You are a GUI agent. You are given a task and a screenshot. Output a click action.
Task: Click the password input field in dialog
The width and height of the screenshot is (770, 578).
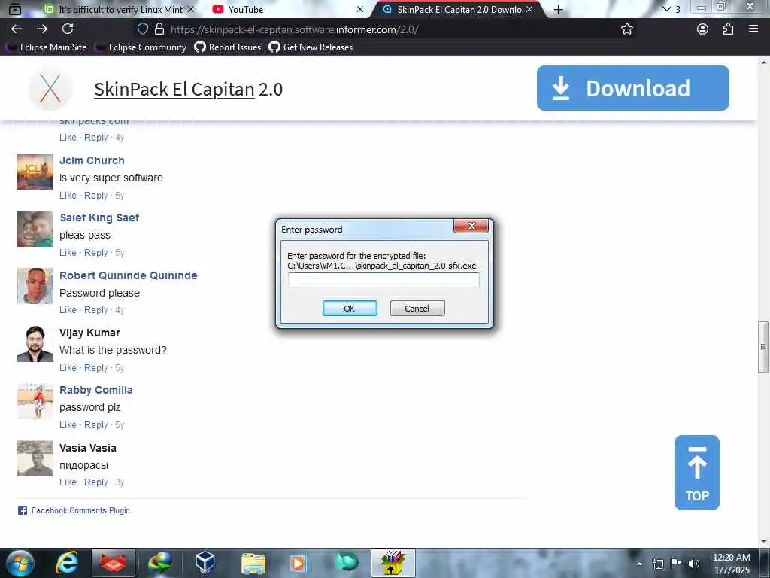[x=383, y=280]
